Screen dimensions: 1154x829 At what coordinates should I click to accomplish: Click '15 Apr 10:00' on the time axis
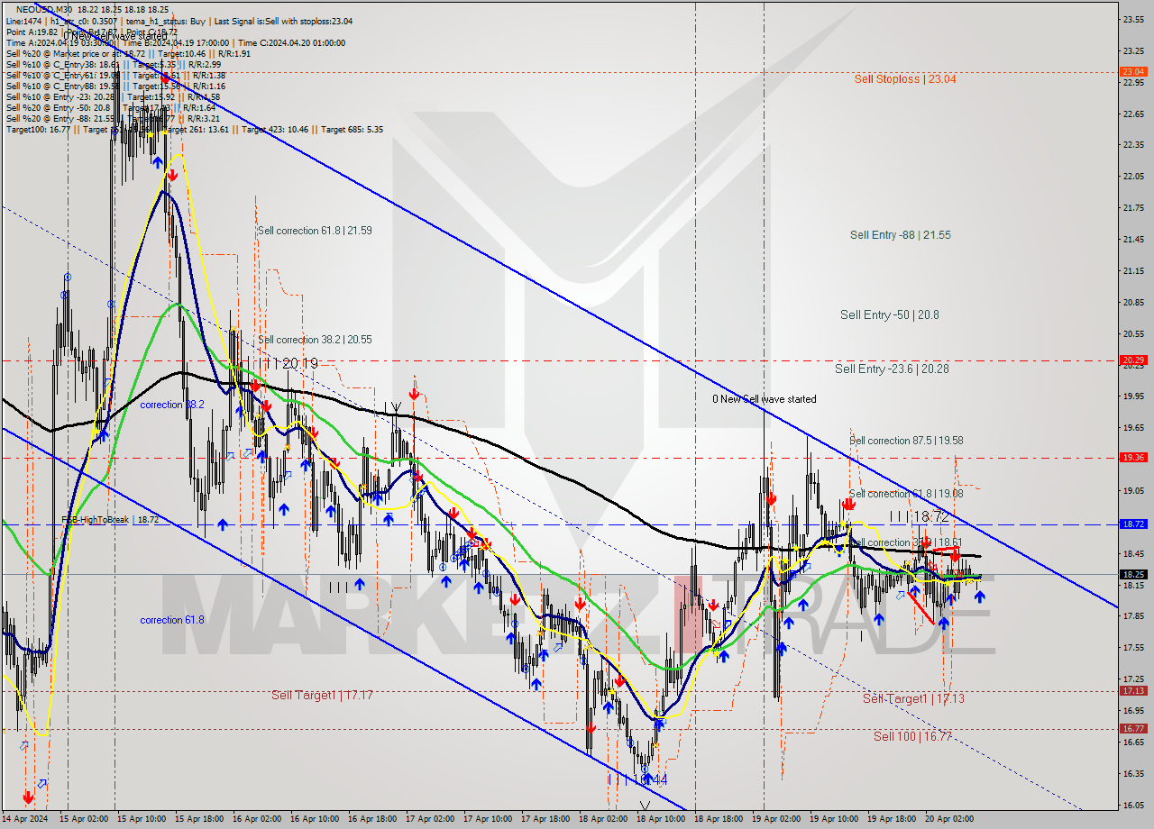pos(141,819)
